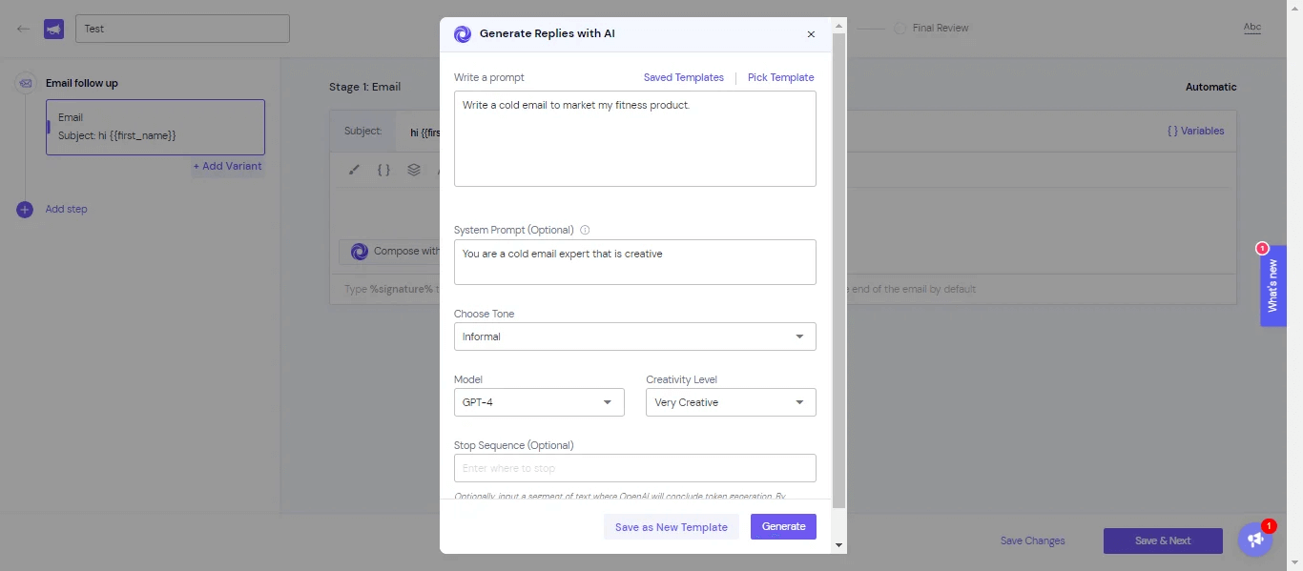Open Saved Templates link
Screen dimensions: 1303x571
pos(683,77)
